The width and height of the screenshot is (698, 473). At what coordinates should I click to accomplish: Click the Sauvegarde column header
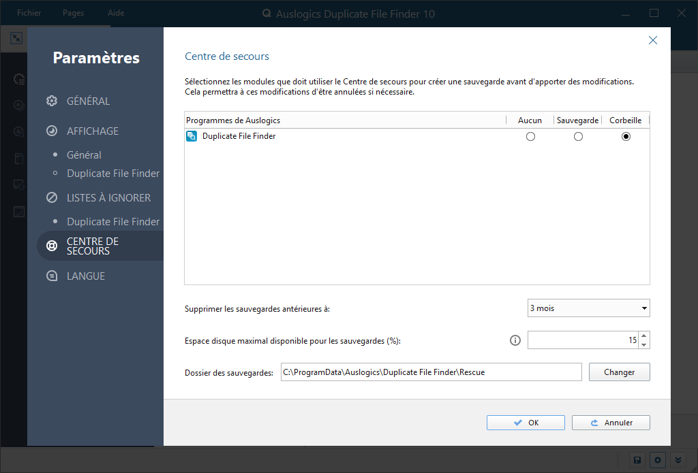pos(577,120)
